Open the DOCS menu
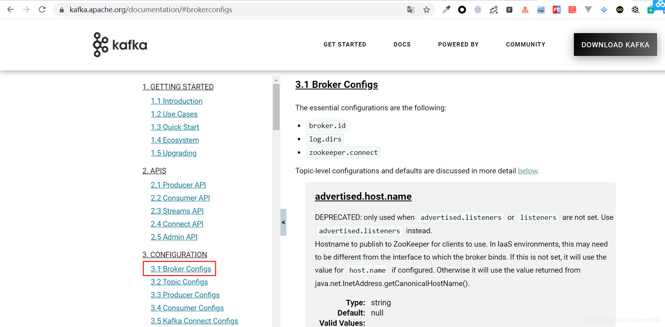Screen dimensions: 665x327 click(402, 45)
